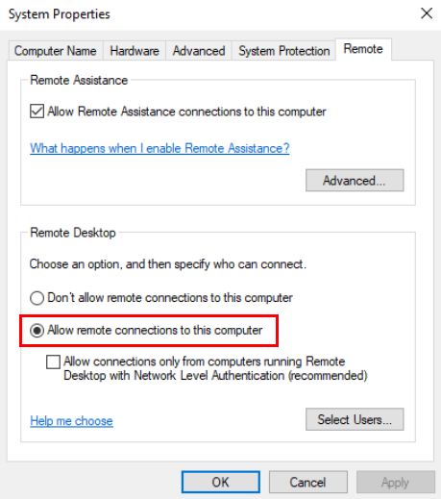Click the Advanced... button in Remote Assistance
441x499 pixels.
click(x=355, y=181)
